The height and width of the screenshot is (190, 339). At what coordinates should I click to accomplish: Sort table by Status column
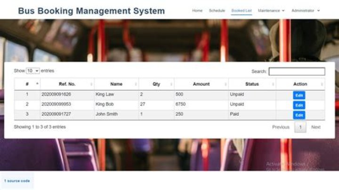point(252,84)
